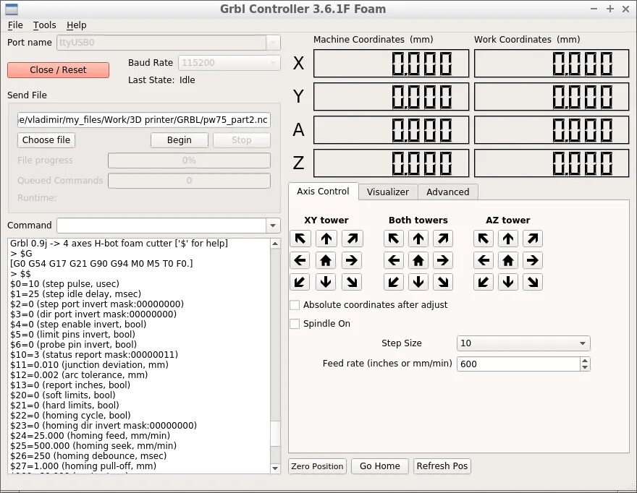Image resolution: width=637 pixels, height=493 pixels.
Task: Select '$25=500.000 (homing seek, mm/min)' line
Action: coord(93,446)
